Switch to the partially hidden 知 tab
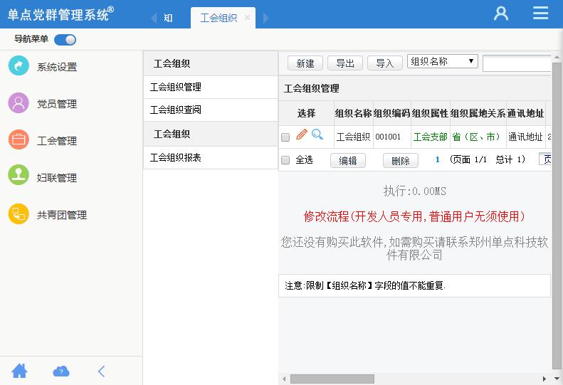 [x=168, y=18]
